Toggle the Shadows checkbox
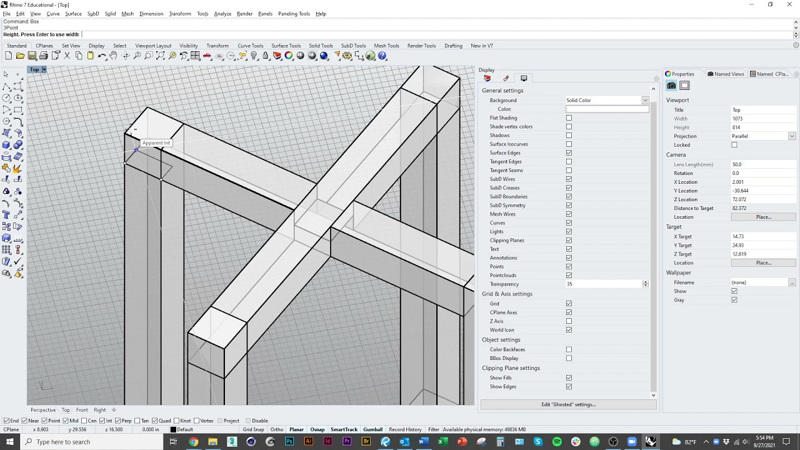800x450 pixels. click(x=569, y=135)
